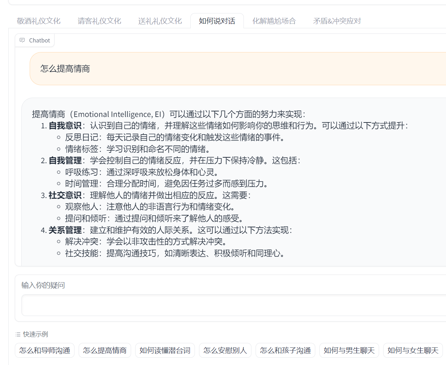The width and height of the screenshot is (446, 365).
Task: Click the bullet line starting 观察他人
Action: tap(150, 207)
